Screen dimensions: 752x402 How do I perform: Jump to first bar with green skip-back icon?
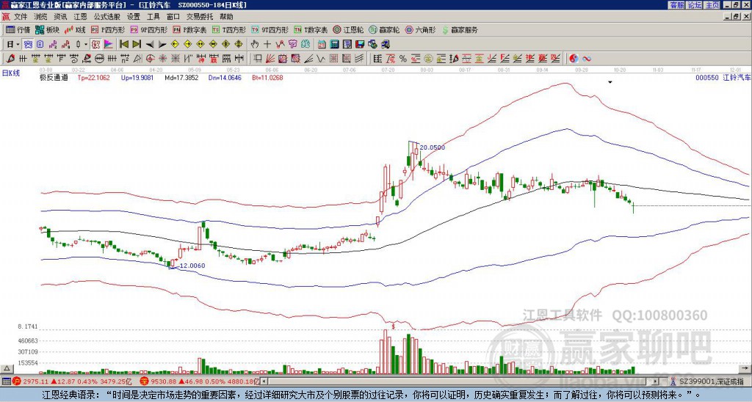(124, 45)
